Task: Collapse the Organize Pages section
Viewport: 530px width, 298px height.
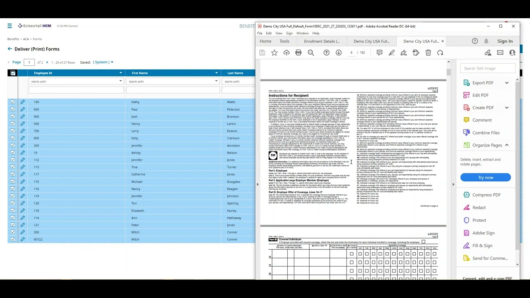Action: pyautogui.click(x=507, y=145)
